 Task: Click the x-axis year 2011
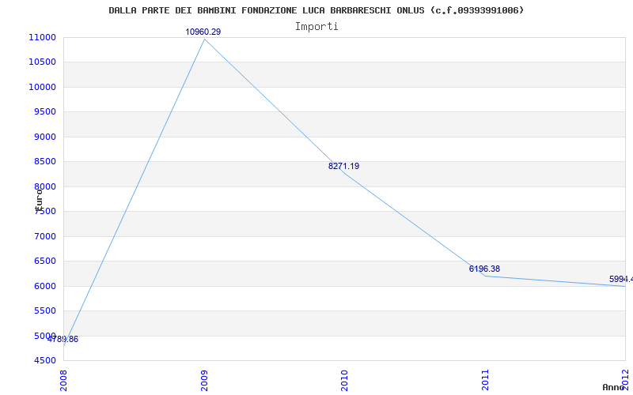click(485, 380)
